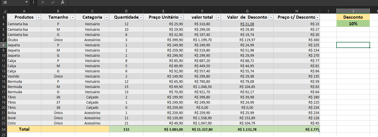Open the Preço c/ Desconto filter
The width and height of the screenshot is (378, 137).
[318, 17]
